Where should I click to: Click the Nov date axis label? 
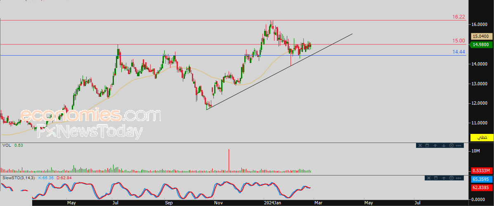pyautogui.click(x=218, y=203)
